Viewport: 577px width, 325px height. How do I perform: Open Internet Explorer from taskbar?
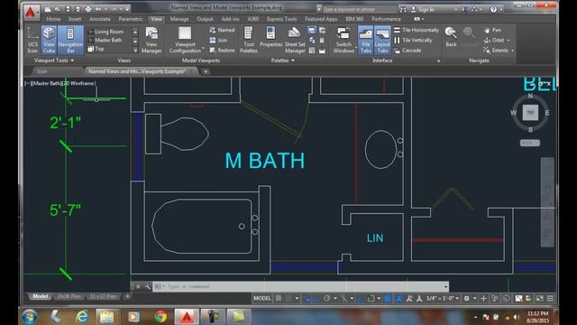[82, 317]
